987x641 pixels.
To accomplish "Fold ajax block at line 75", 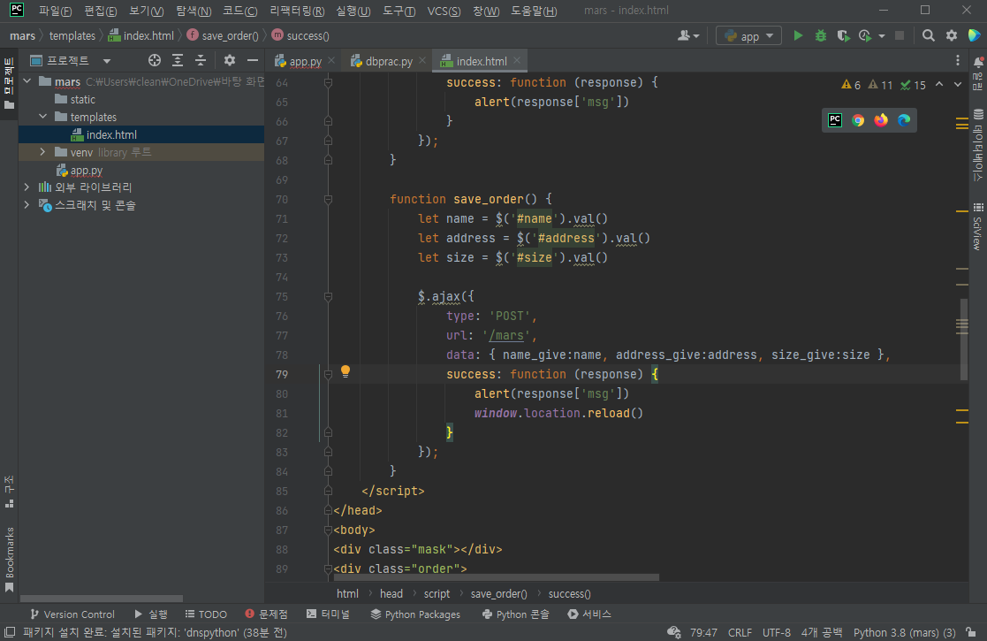I will [328, 296].
